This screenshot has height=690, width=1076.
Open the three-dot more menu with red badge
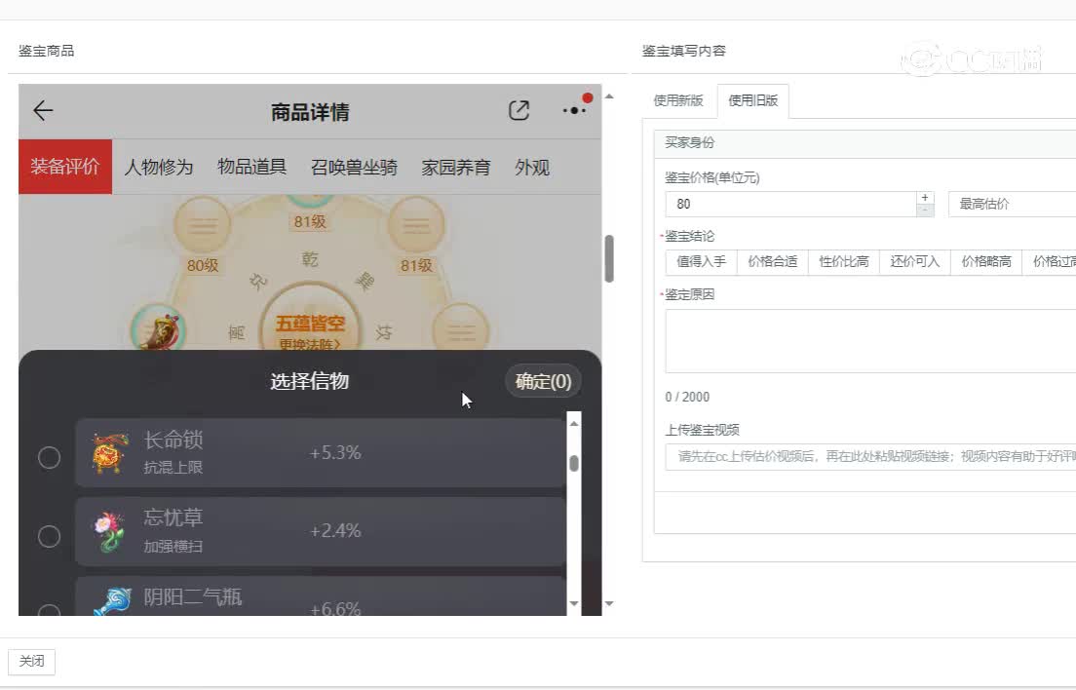tap(574, 110)
